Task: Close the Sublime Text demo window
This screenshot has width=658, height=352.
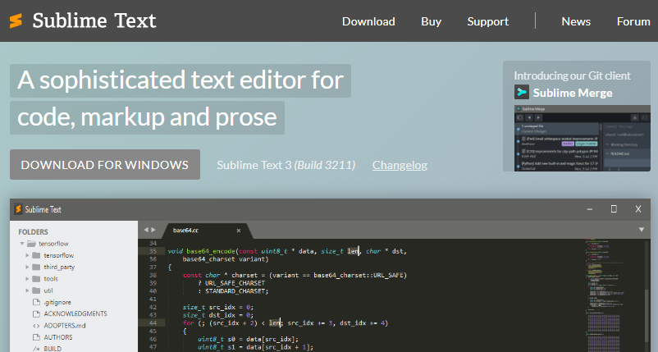Action: pyautogui.click(x=638, y=209)
